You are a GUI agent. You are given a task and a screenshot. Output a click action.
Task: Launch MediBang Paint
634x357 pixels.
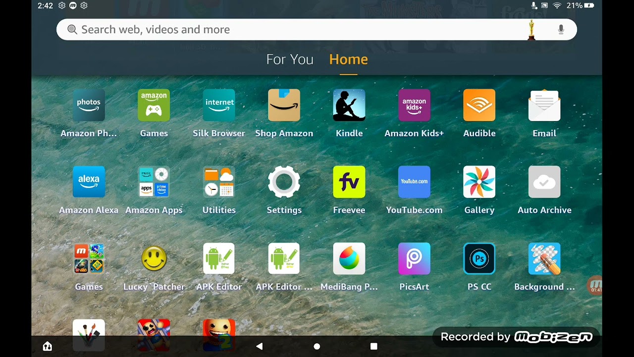click(x=349, y=259)
